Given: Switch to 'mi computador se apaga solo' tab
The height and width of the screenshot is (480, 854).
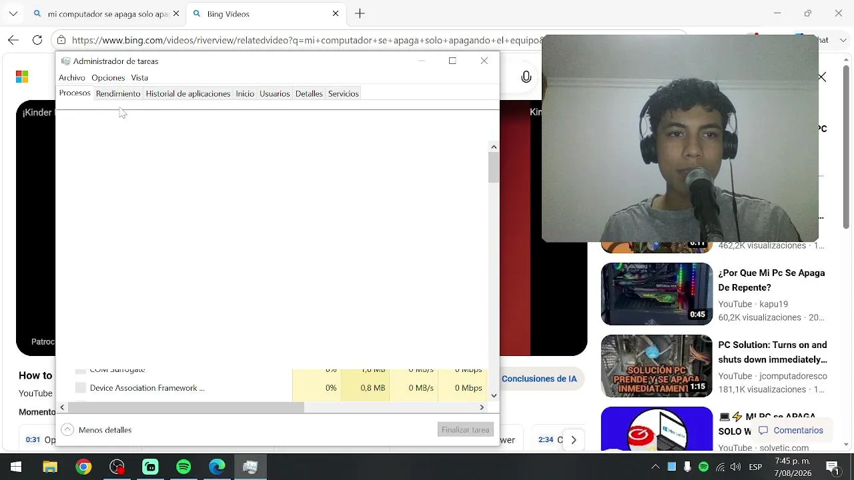Looking at the screenshot, I should [105, 13].
